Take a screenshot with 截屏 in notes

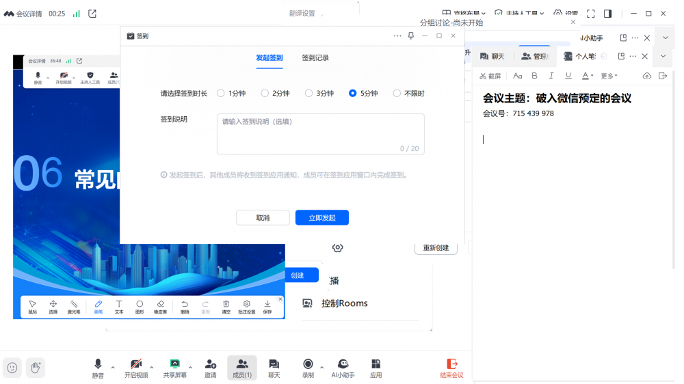click(x=490, y=76)
